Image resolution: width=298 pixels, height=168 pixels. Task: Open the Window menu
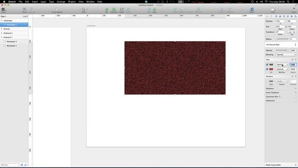pos(90,2)
